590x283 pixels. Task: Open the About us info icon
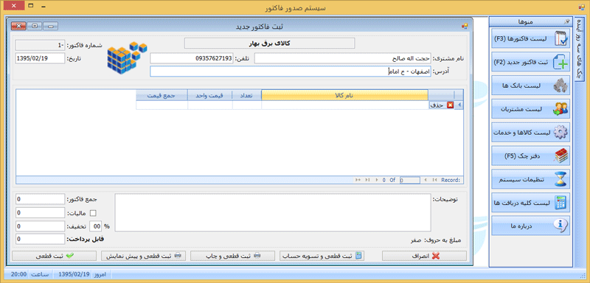click(x=560, y=226)
